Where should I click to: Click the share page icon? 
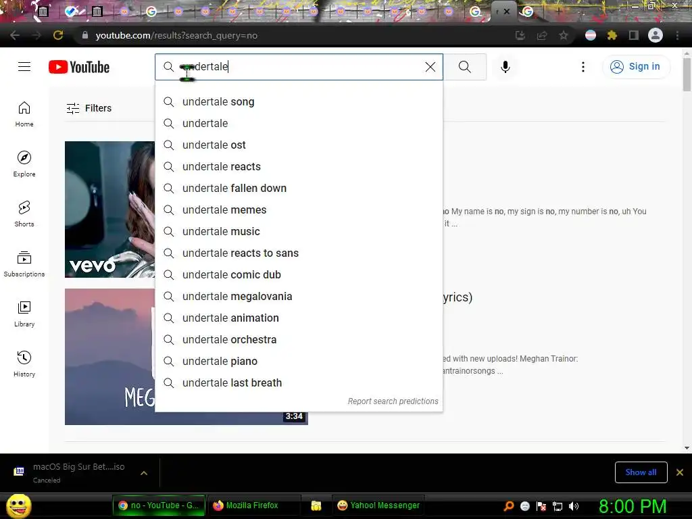coord(542,35)
